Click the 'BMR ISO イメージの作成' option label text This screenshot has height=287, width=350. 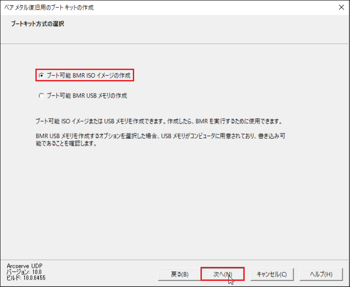tap(88, 76)
